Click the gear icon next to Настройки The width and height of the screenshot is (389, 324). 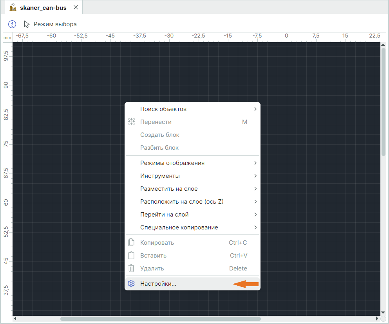131,284
